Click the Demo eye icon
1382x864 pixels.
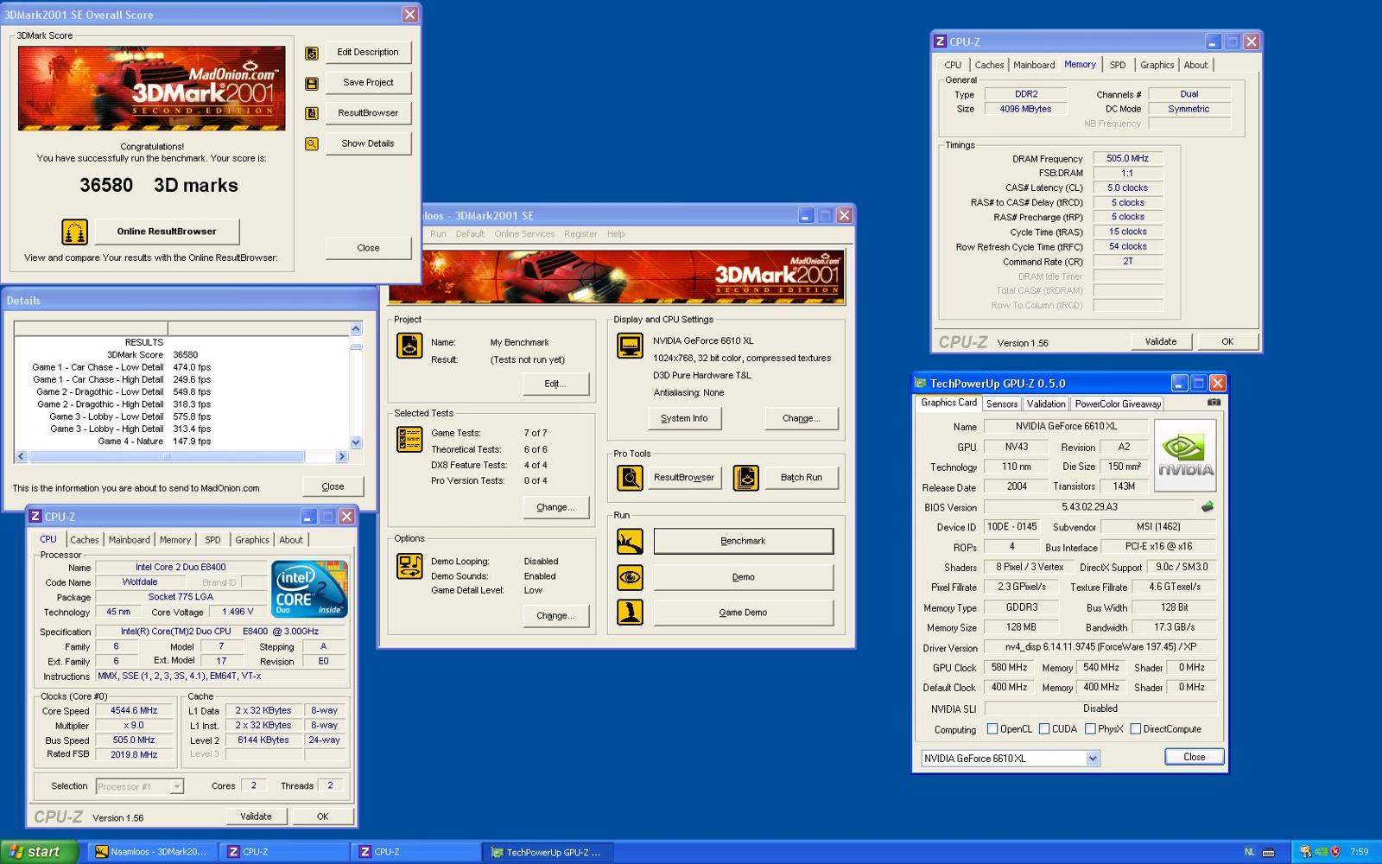click(x=630, y=577)
